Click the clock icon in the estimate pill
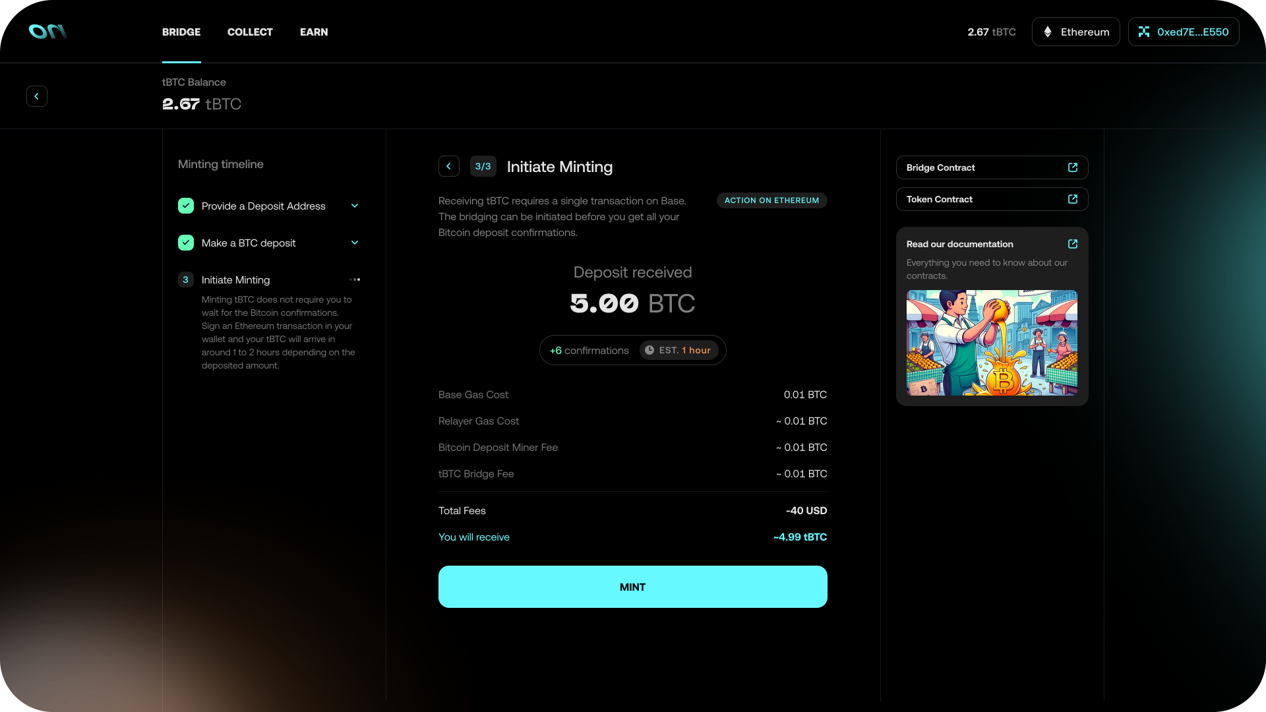Screen dimensions: 1266x712 pyautogui.click(x=649, y=350)
